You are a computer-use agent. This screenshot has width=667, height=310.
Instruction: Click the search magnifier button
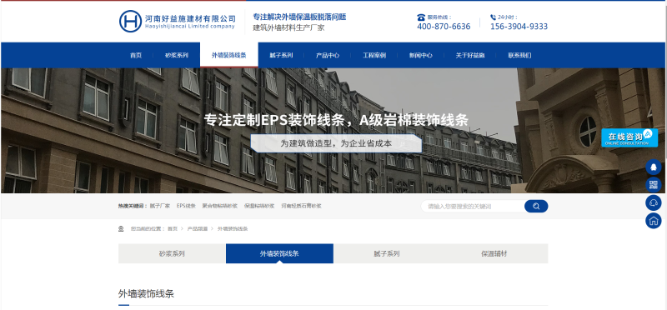click(536, 206)
